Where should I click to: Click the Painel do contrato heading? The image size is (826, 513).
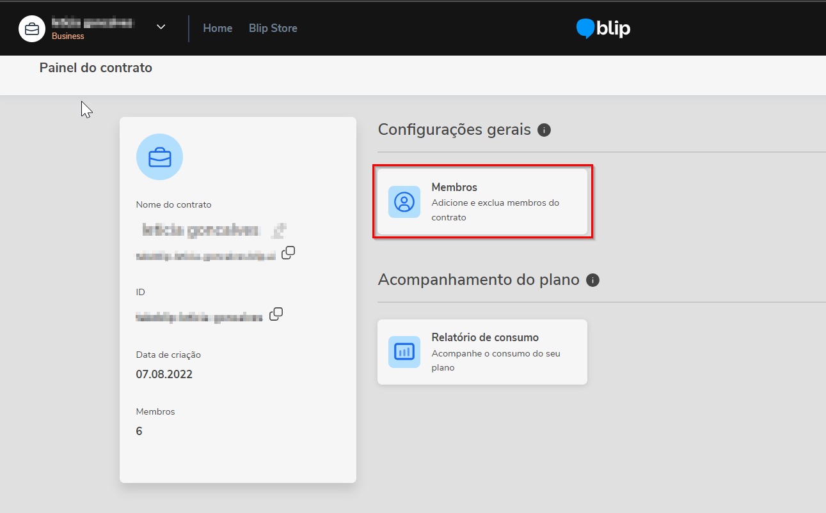(x=96, y=68)
